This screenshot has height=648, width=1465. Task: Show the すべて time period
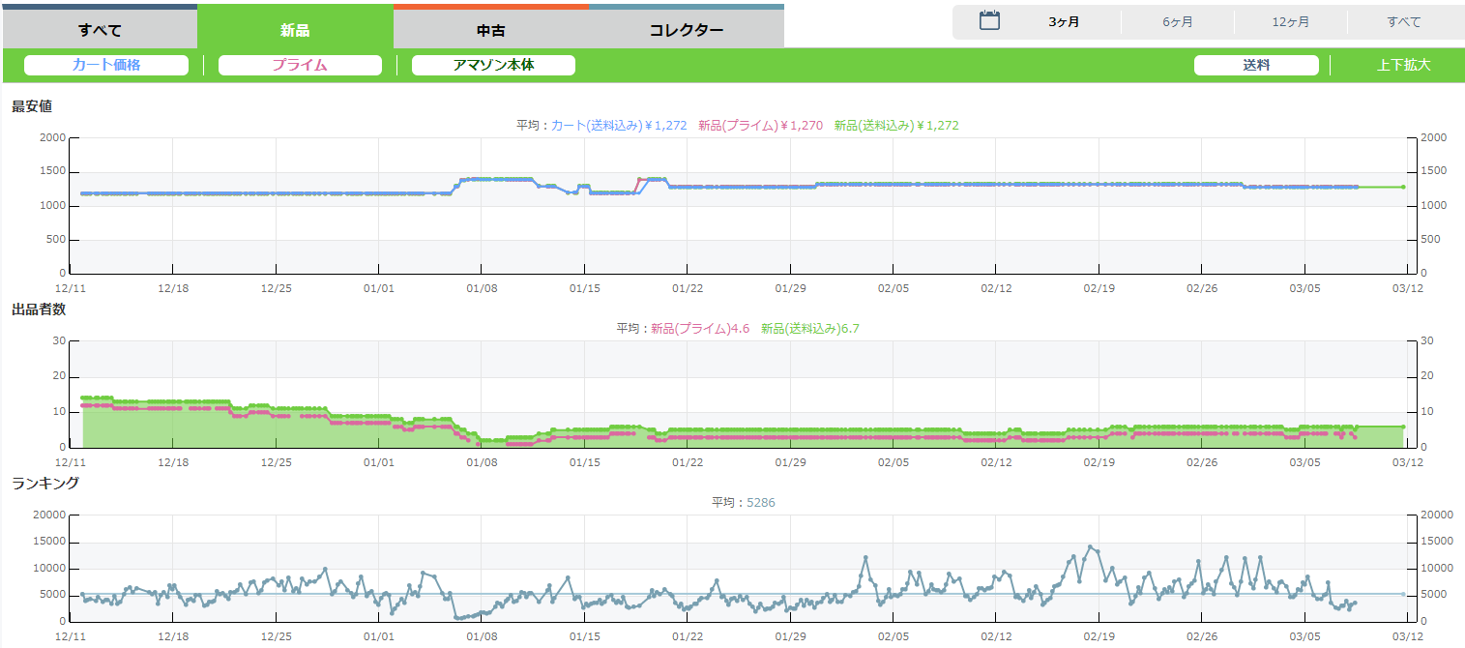coord(1403,22)
